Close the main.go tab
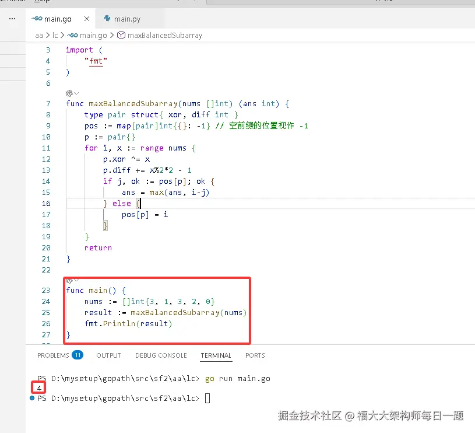 pyautogui.click(x=87, y=19)
